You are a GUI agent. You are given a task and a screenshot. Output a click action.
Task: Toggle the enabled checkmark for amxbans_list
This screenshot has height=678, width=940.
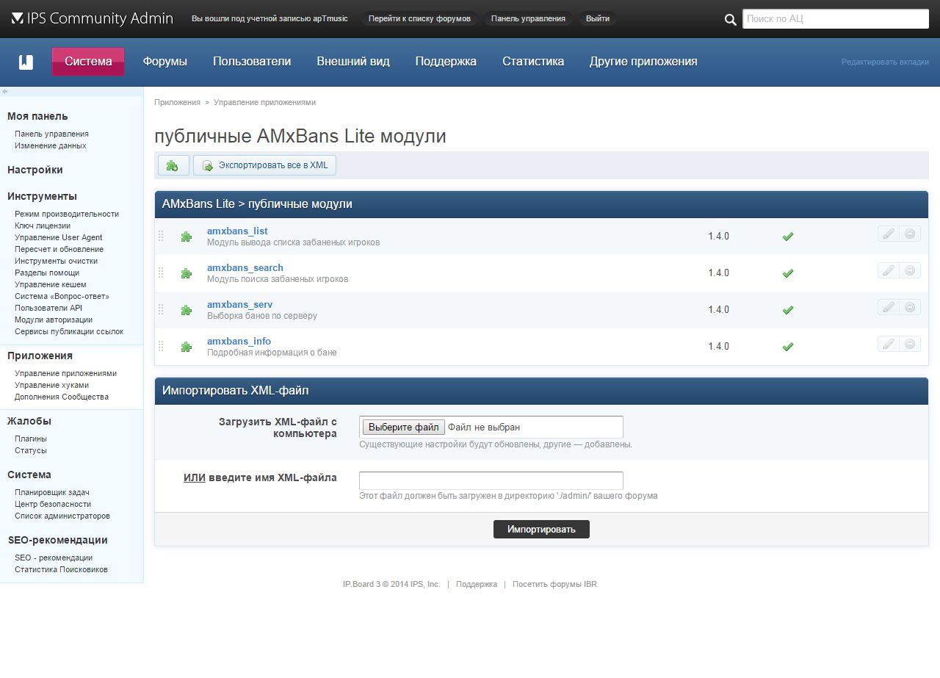tap(788, 237)
